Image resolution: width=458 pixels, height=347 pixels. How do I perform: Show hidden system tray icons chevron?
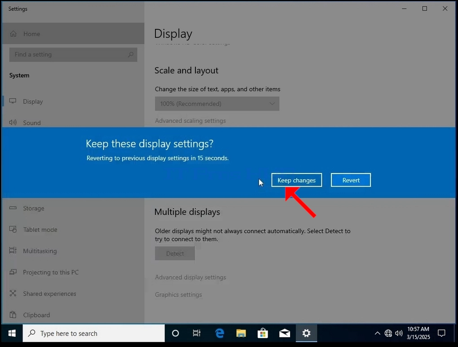point(377,333)
